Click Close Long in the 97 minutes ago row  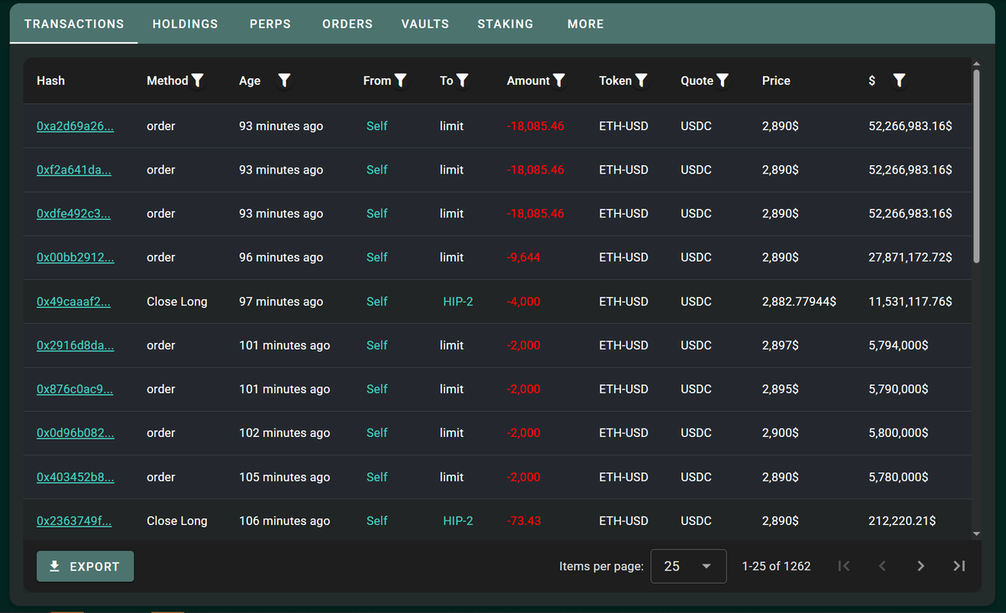[177, 302]
